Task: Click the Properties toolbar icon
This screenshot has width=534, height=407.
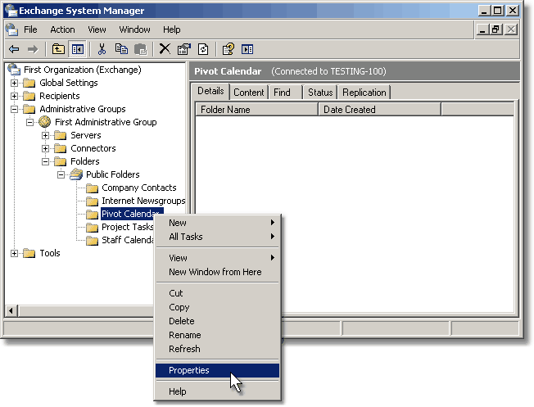Action: click(184, 49)
